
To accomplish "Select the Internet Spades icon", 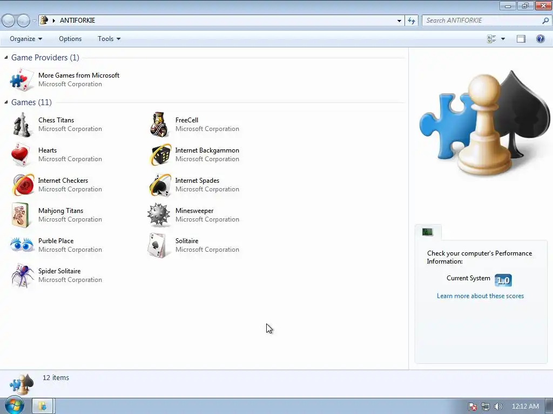I will click(x=160, y=185).
